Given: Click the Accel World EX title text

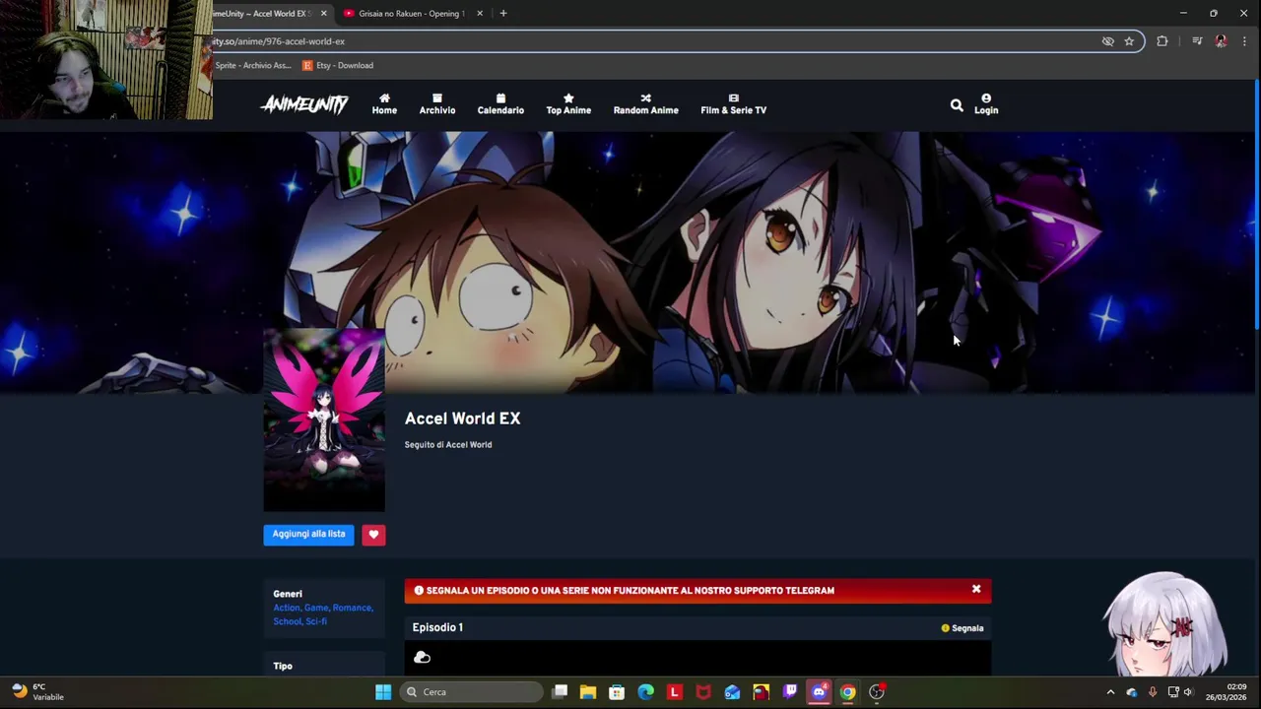Looking at the screenshot, I should (x=462, y=419).
